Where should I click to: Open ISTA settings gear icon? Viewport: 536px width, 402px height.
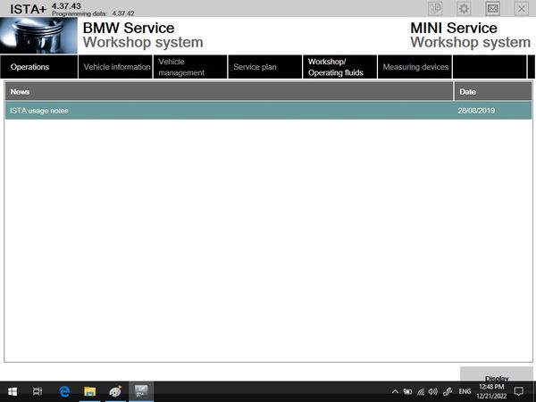coord(464,9)
